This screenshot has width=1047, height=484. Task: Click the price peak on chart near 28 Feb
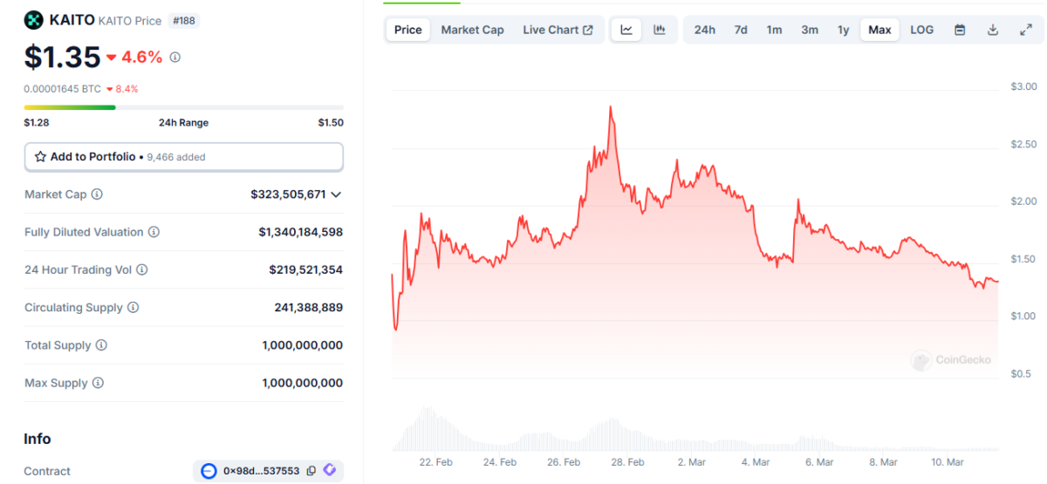pos(611,107)
